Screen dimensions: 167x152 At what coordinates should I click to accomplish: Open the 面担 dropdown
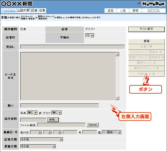[112, 132]
